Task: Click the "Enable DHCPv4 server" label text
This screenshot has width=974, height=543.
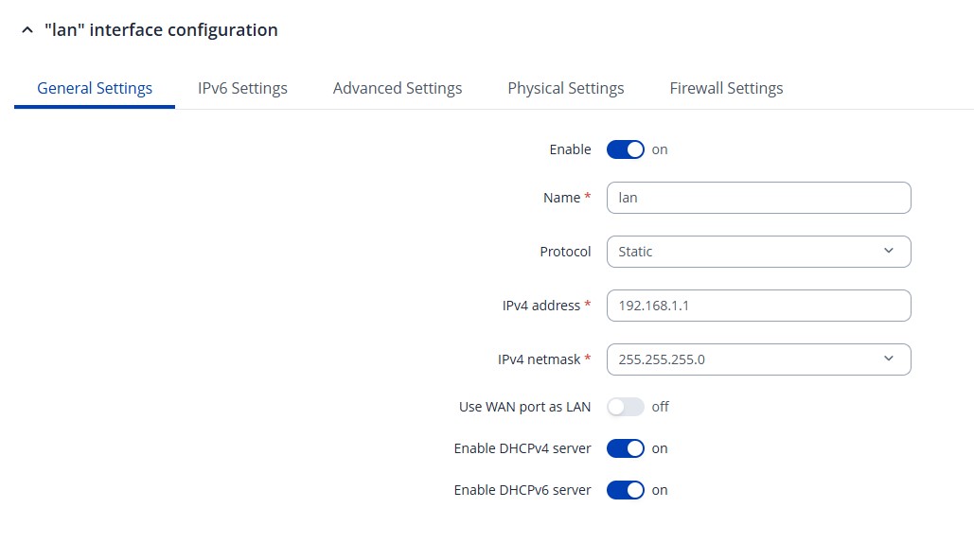Action: click(x=522, y=448)
